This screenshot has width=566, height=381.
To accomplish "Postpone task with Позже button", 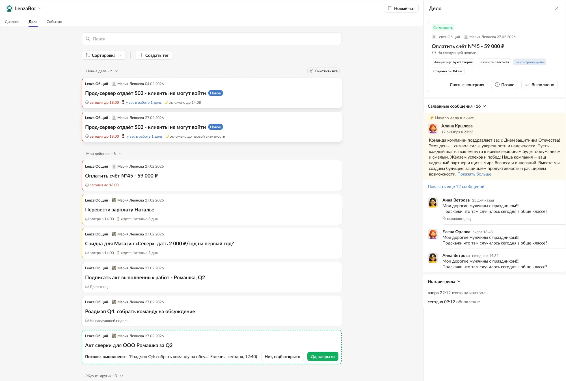I will (x=504, y=85).
